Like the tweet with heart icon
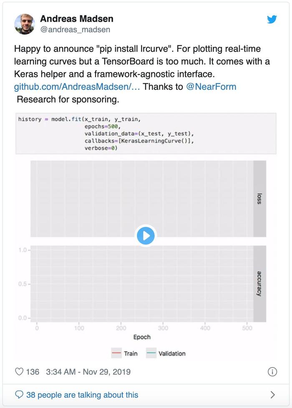Image resolution: width=292 pixels, height=408 pixels. click(x=19, y=372)
